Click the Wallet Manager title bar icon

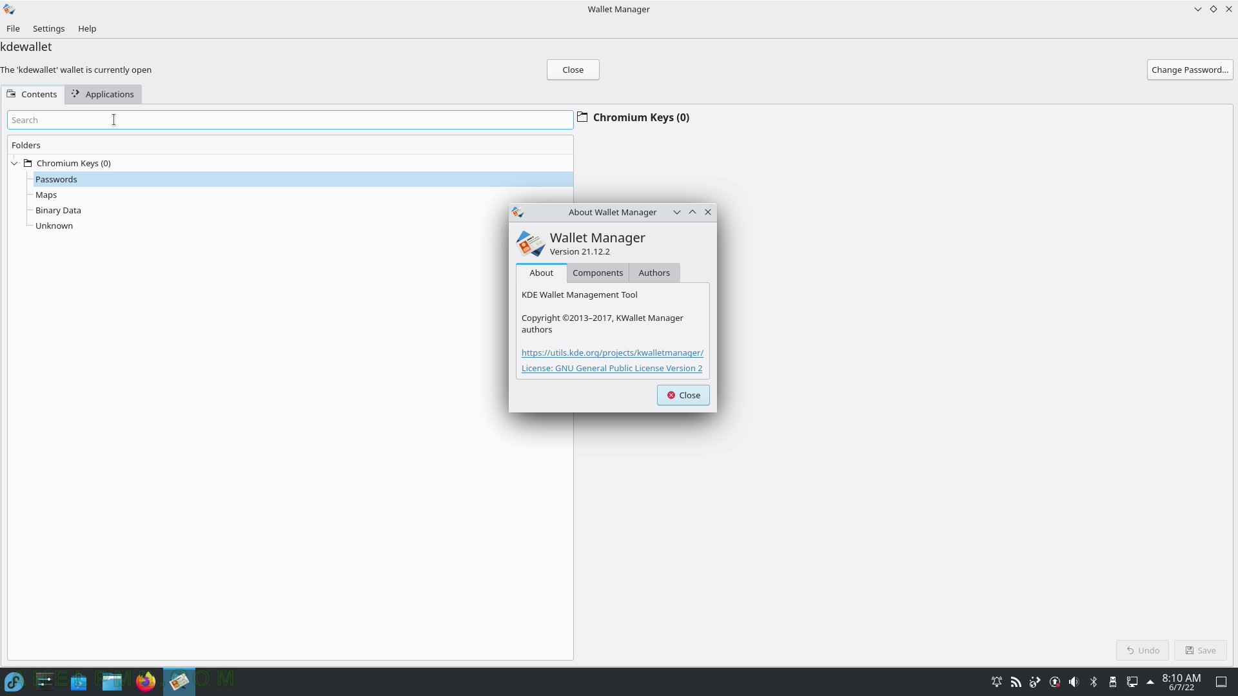pos(9,9)
